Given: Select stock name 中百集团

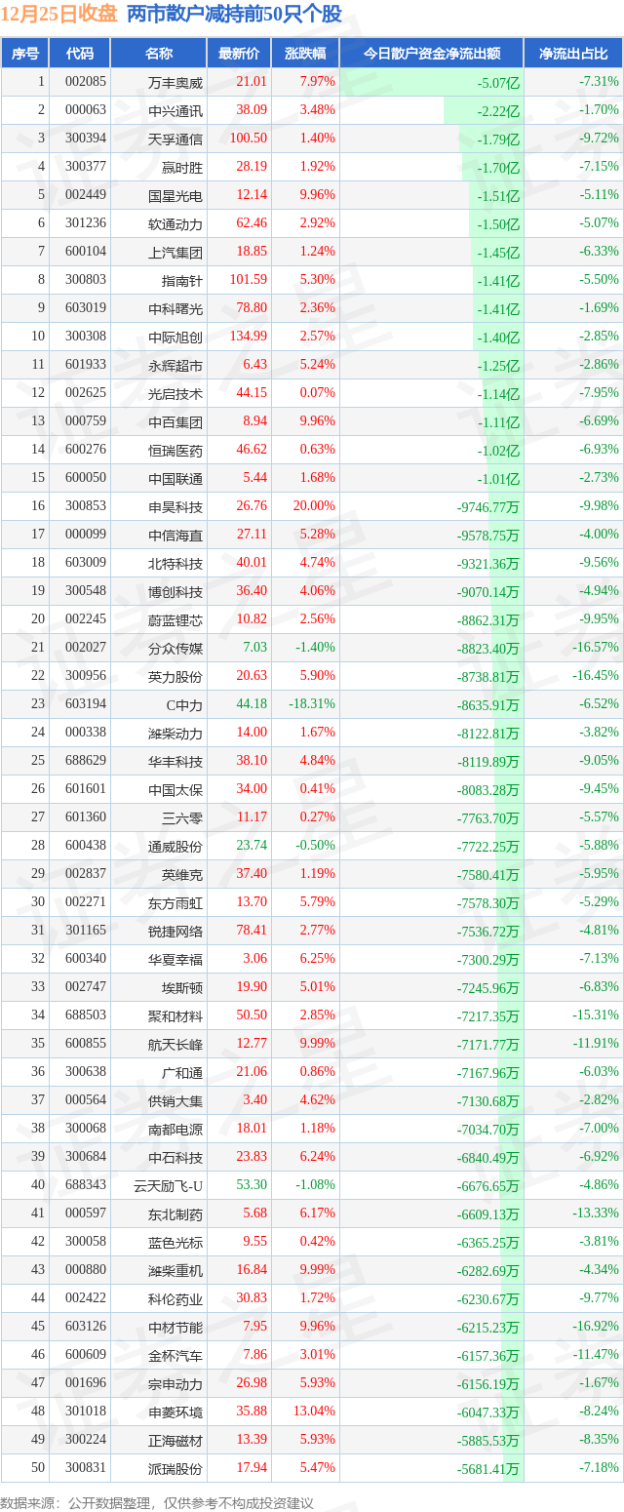Looking at the screenshot, I should (175, 421).
